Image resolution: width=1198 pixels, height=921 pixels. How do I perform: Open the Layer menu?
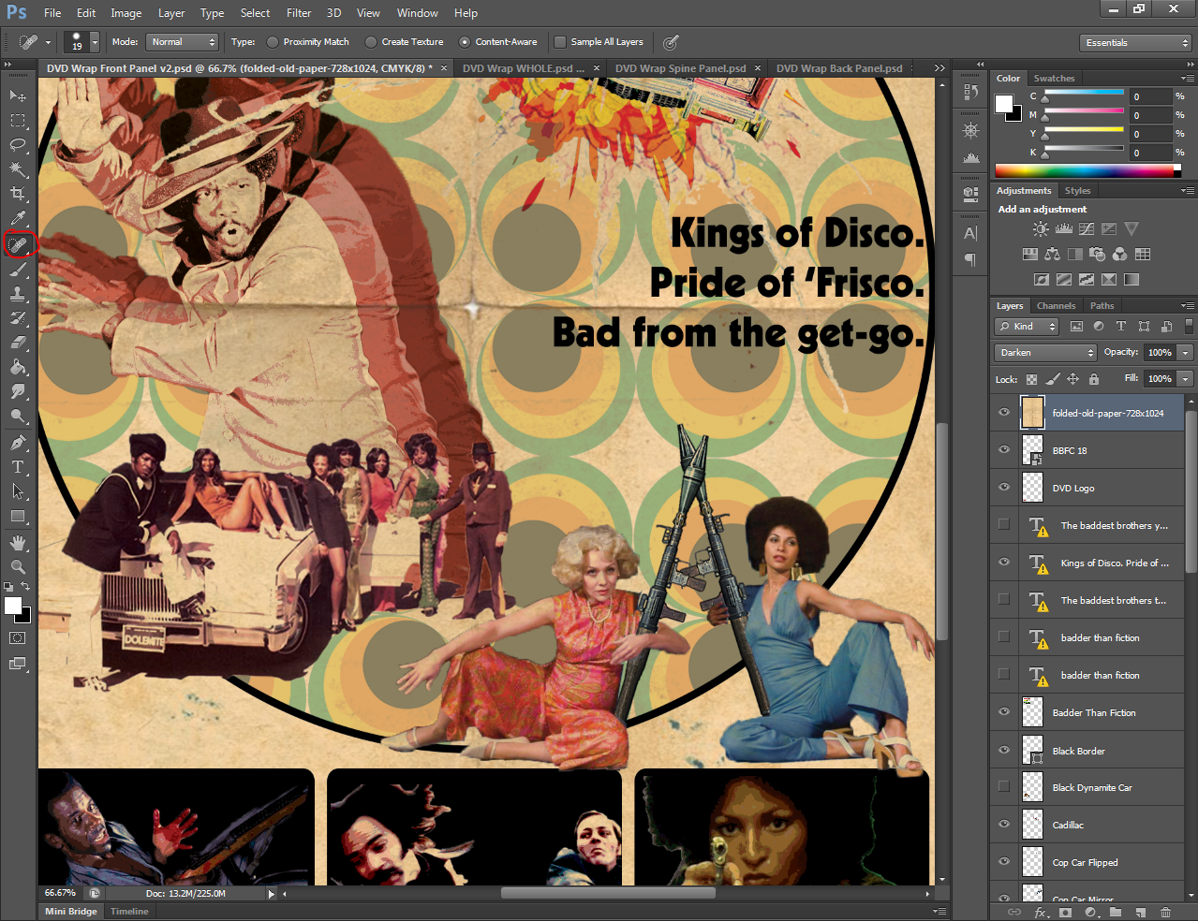[x=171, y=13]
